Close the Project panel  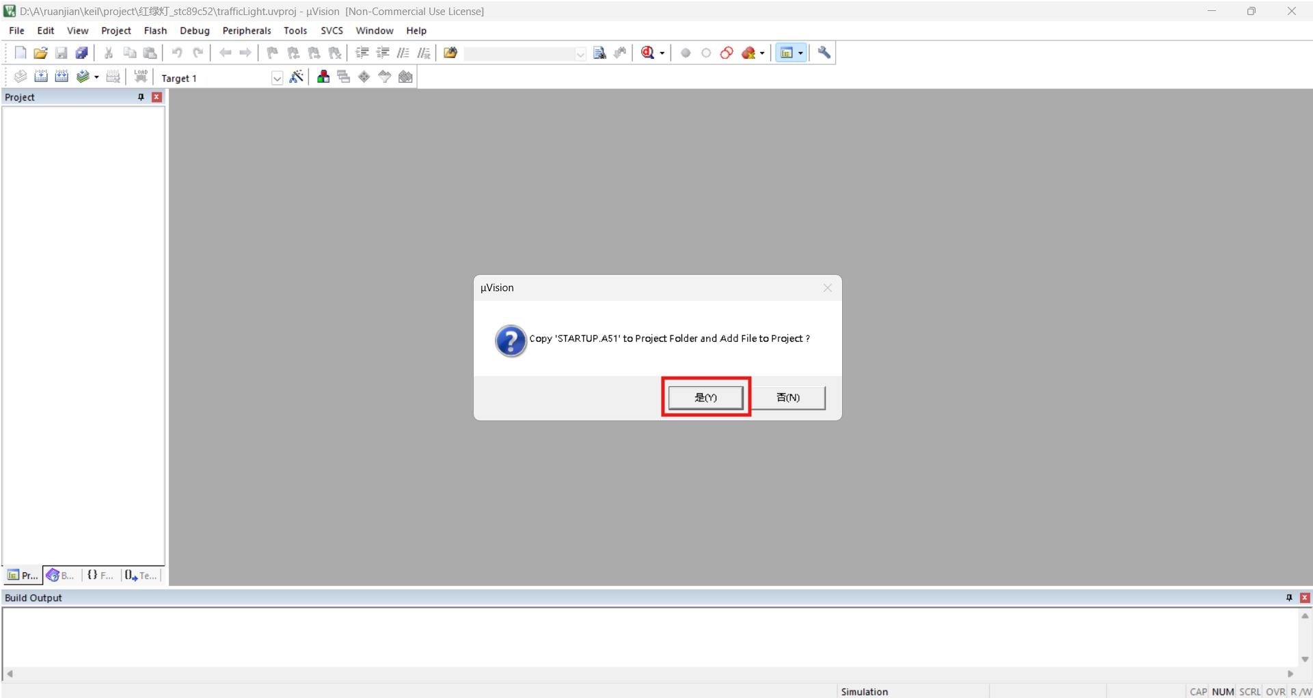point(157,97)
